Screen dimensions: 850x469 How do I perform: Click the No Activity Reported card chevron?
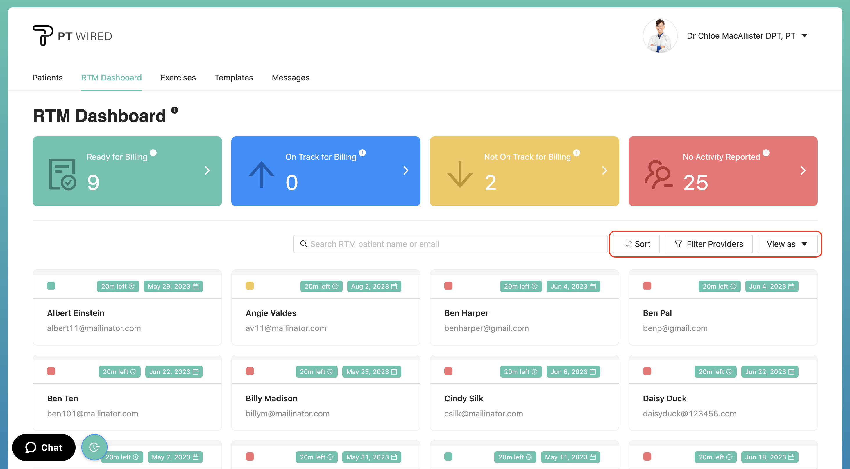point(803,171)
